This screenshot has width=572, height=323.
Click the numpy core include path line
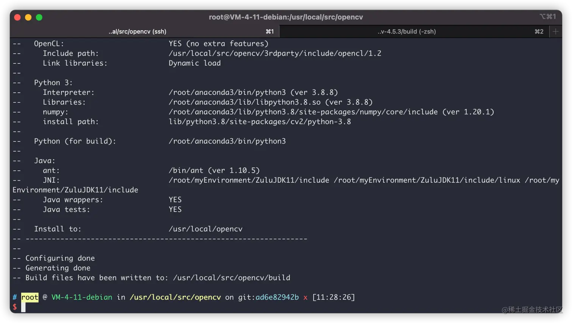pyautogui.click(x=331, y=112)
